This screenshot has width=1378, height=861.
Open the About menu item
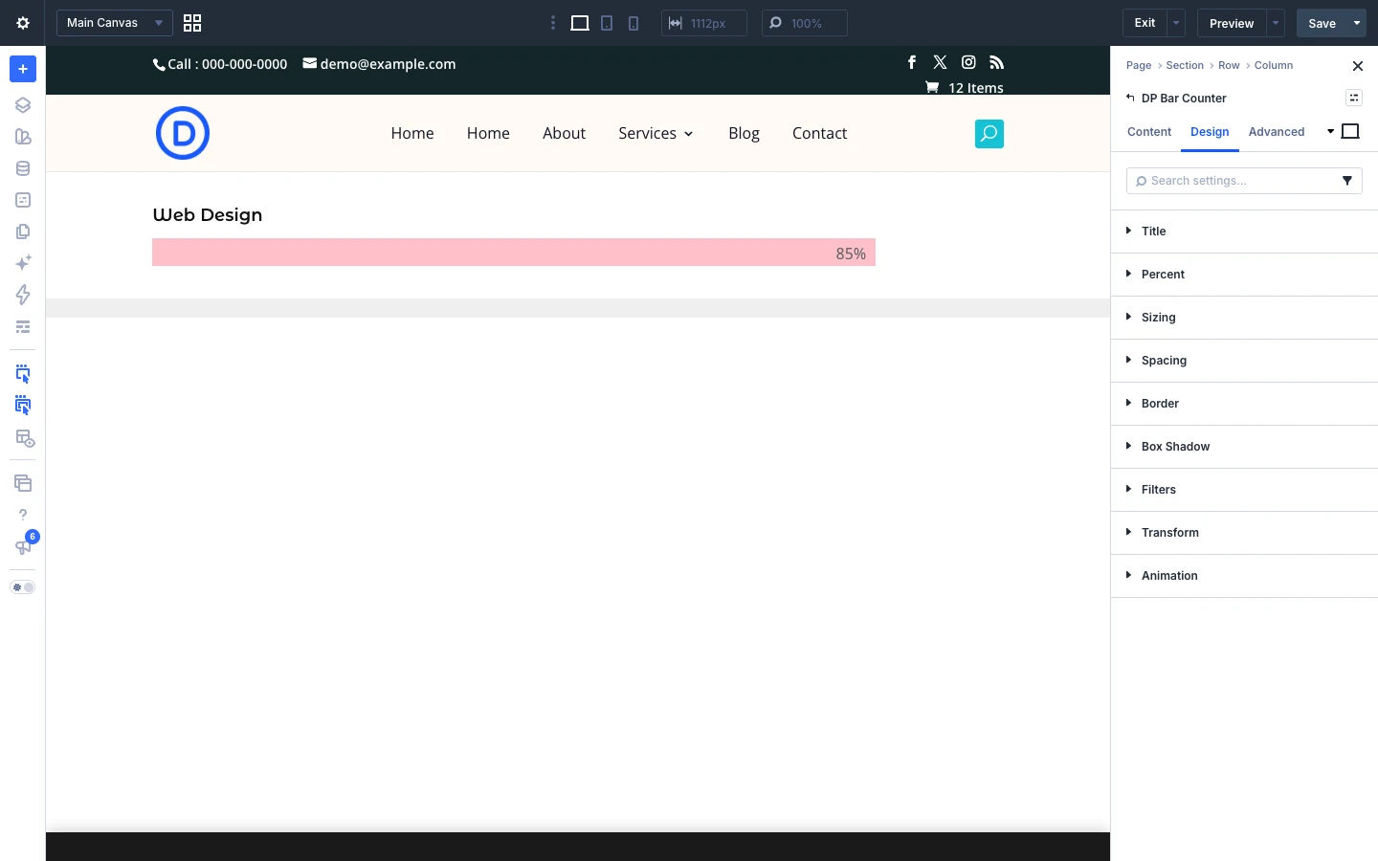tap(564, 133)
